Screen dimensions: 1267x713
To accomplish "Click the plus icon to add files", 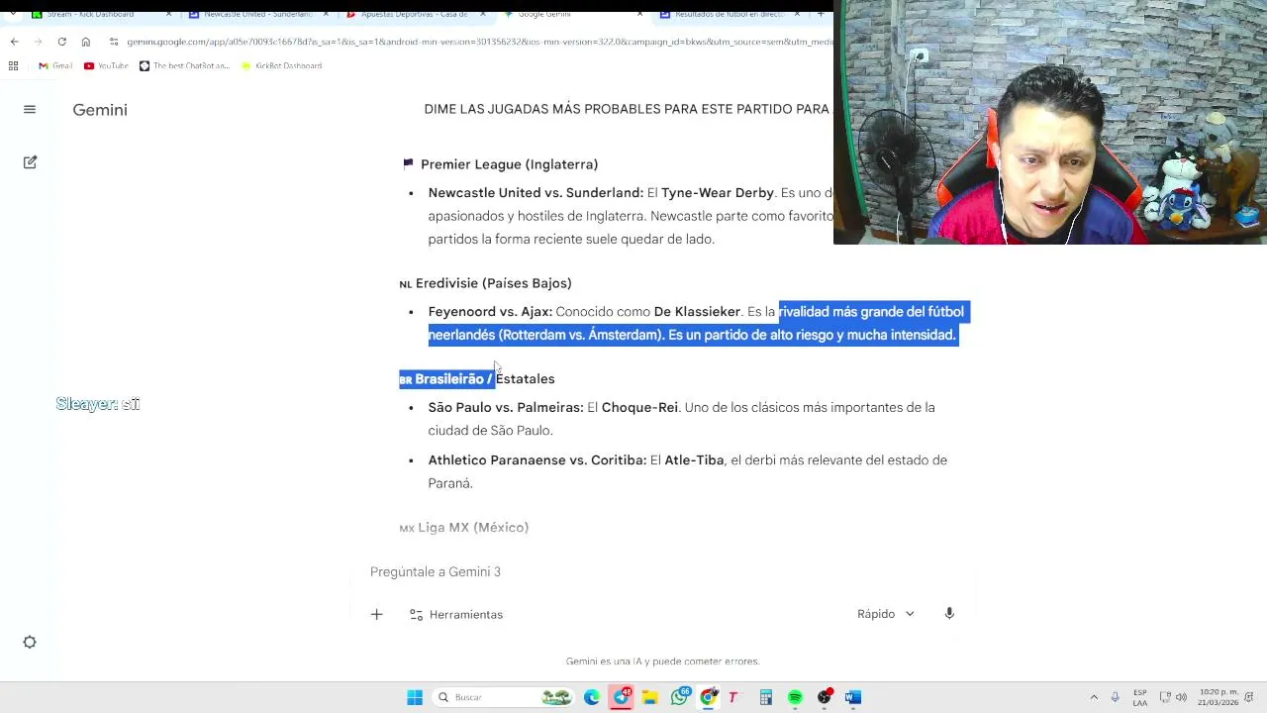I will tap(376, 615).
